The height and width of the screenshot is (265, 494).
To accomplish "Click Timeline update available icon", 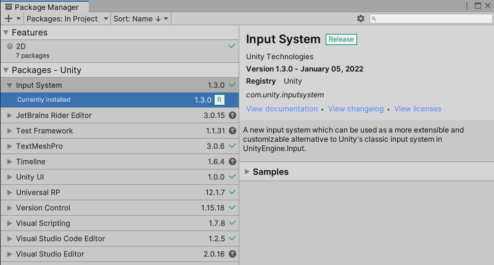I will click(233, 161).
